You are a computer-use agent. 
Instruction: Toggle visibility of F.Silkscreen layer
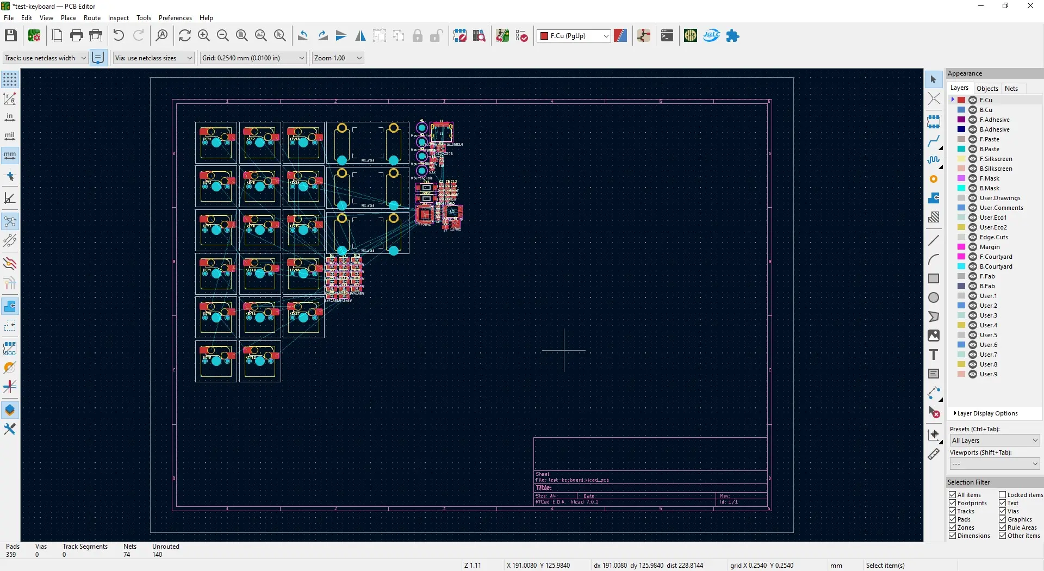973,159
